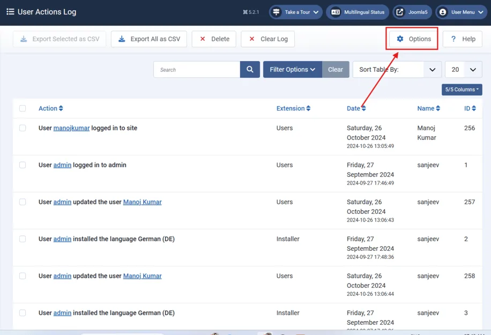The width and height of the screenshot is (491, 335).
Task: Click the external link icon beside Joomla5
Action: pos(399,12)
